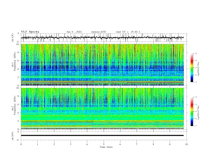The width and height of the screenshot is (210, 162).
Task: Click the "-3" tick on the upper colorbar
Action: 195,53
